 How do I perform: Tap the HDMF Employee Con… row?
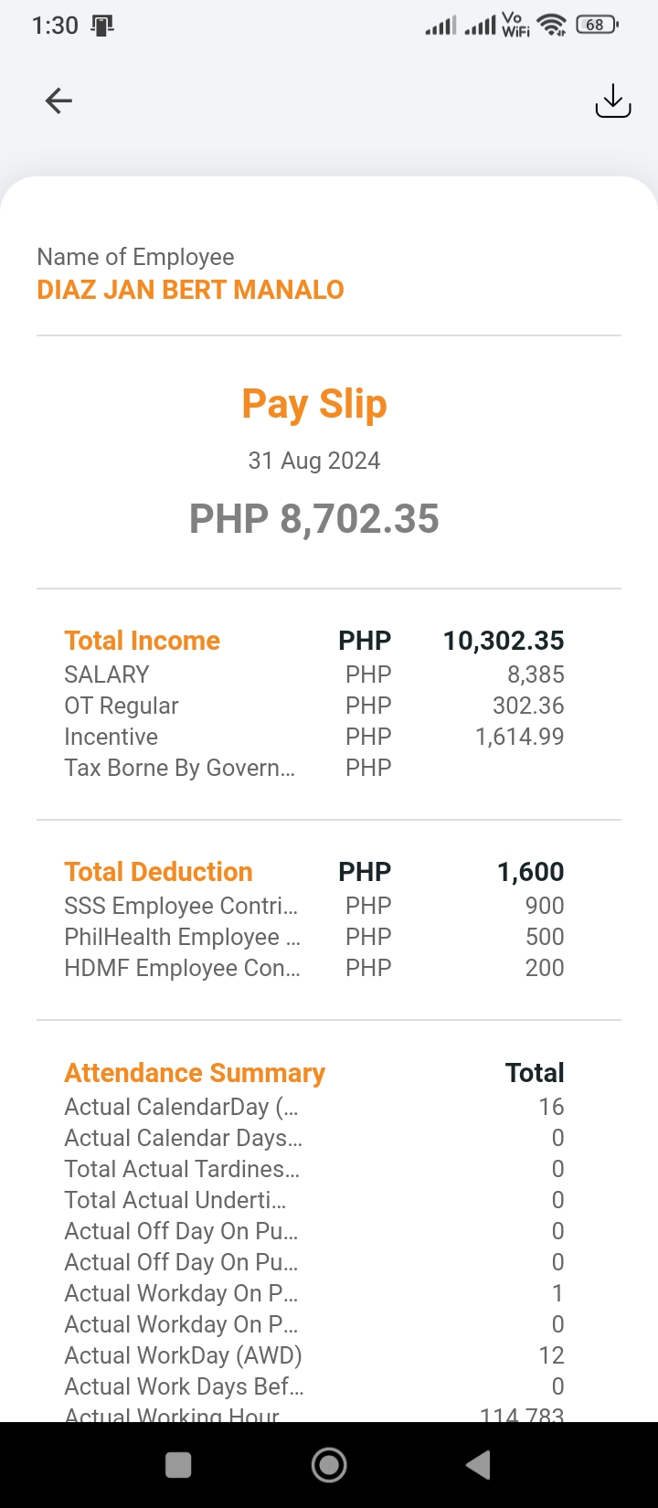182,968
